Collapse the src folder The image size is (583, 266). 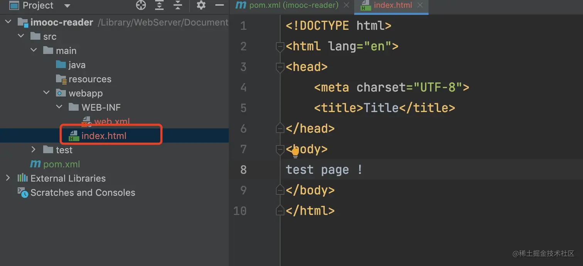click(x=21, y=36)
